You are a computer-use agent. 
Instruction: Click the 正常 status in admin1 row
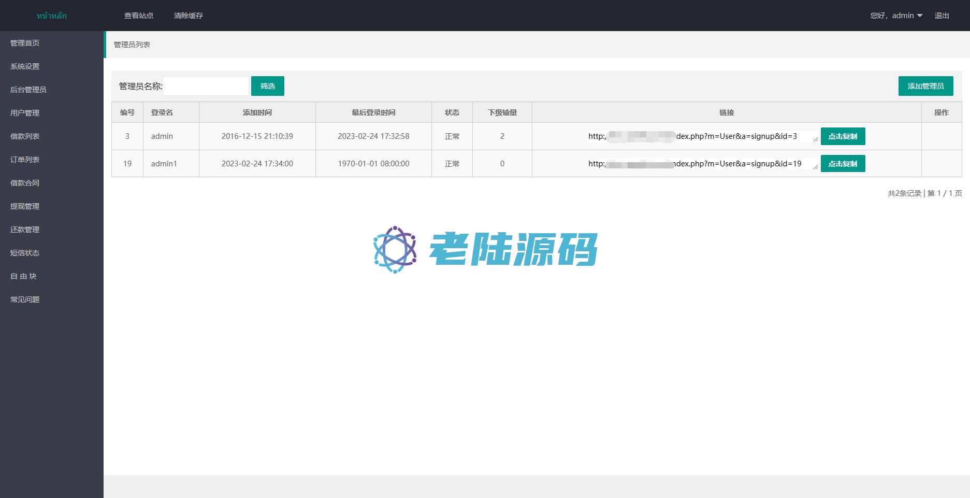click(x=452, y=164)
